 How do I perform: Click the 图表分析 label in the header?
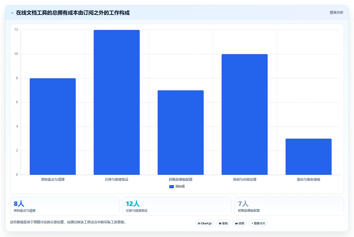tap(336, 12)
